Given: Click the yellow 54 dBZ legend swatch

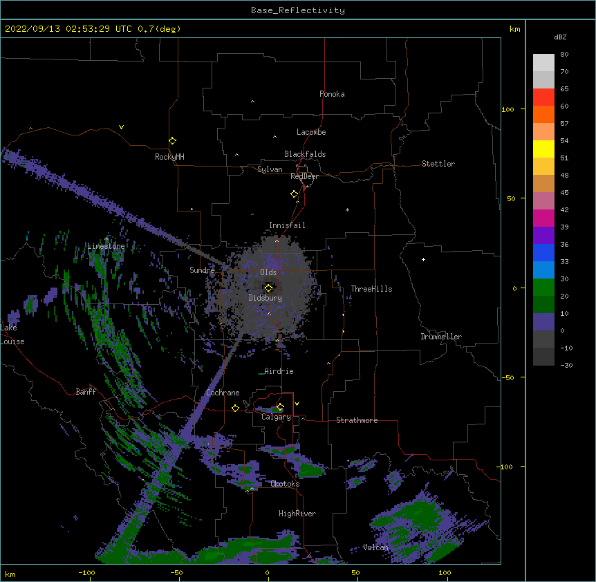Looking at the screenshot, I should pos(543,149).
